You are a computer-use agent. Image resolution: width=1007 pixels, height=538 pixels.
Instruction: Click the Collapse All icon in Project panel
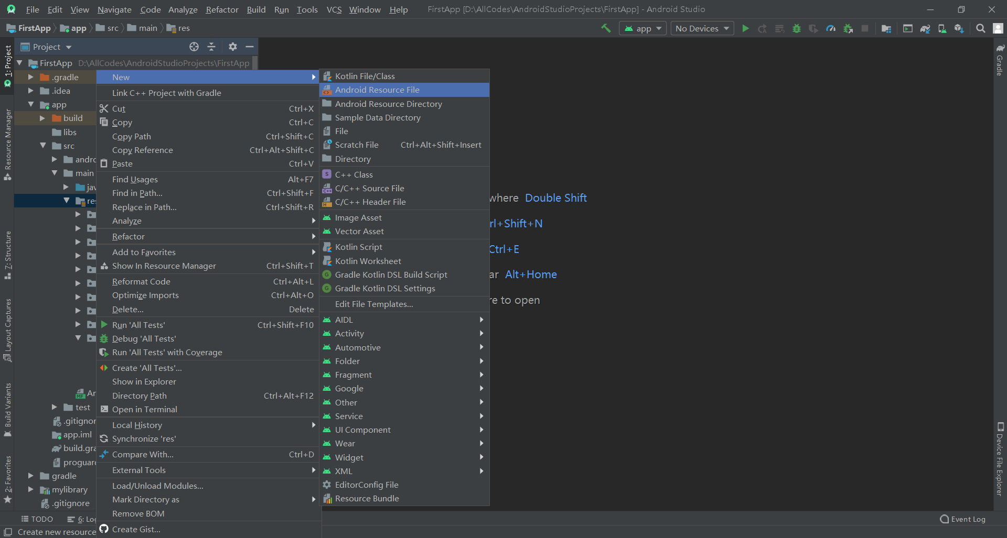[x=211, y=47]
